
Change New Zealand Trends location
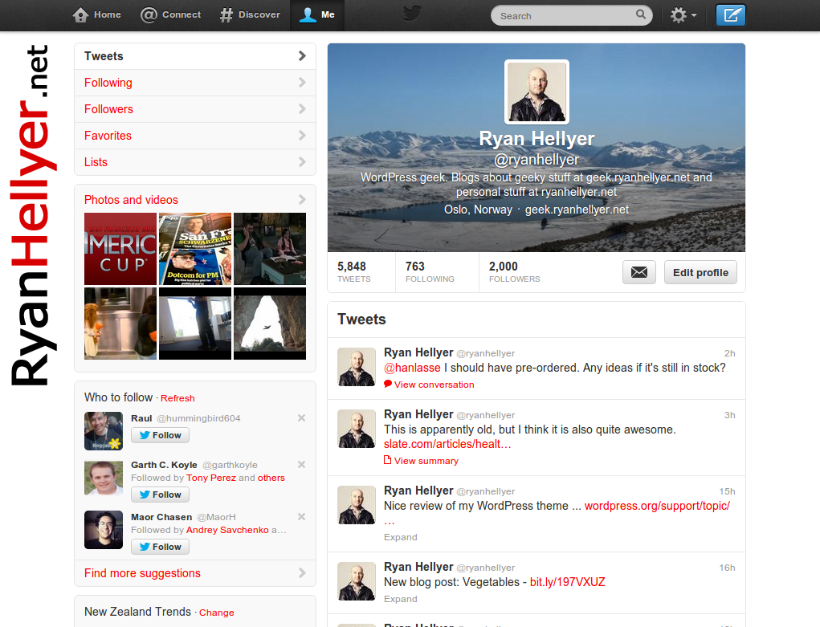coord(217,613)
